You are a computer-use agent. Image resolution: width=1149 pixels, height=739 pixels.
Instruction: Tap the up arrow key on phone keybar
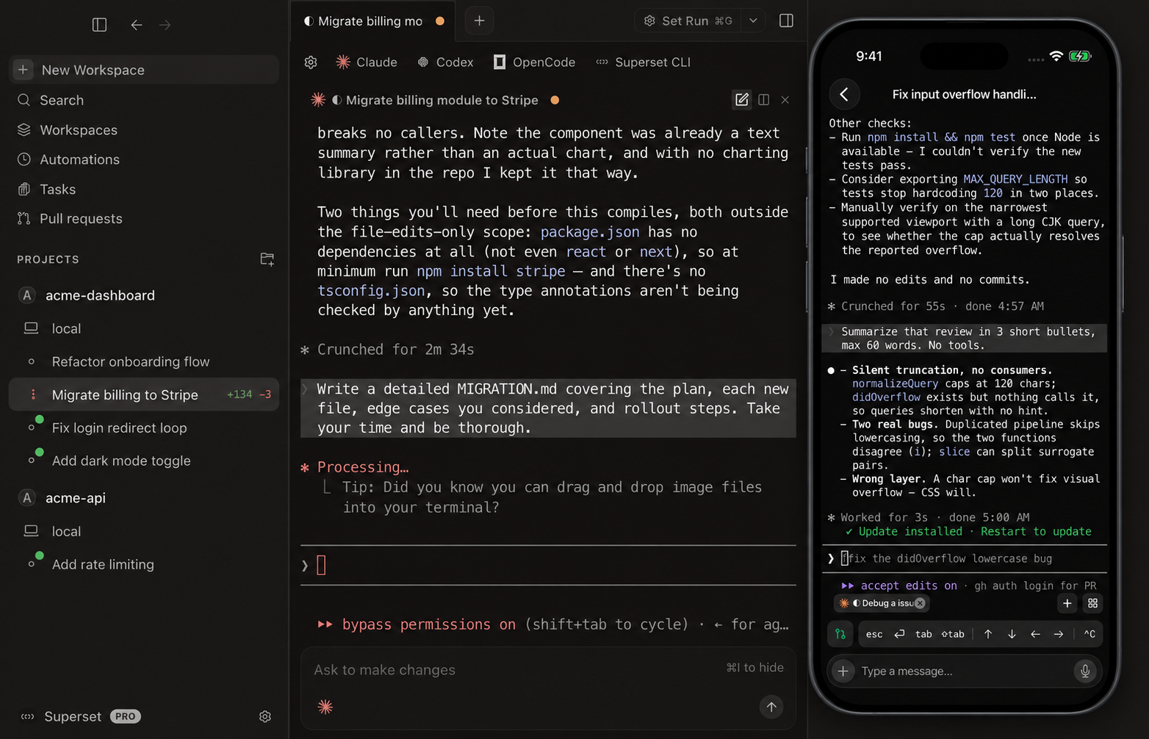[988, 634]
